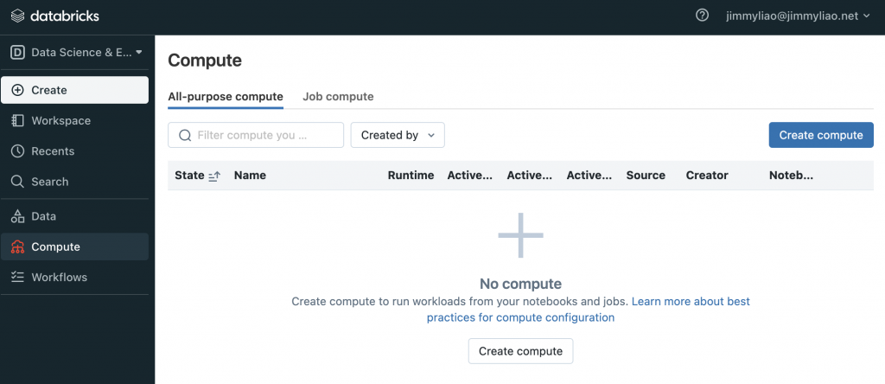
Task: Select the All-purpose compute tab
Action: coord(225,97)
